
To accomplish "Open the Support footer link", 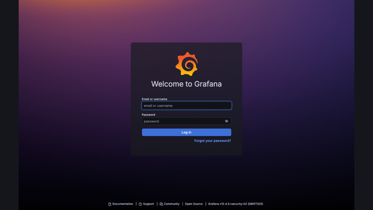I will [146, 204].
